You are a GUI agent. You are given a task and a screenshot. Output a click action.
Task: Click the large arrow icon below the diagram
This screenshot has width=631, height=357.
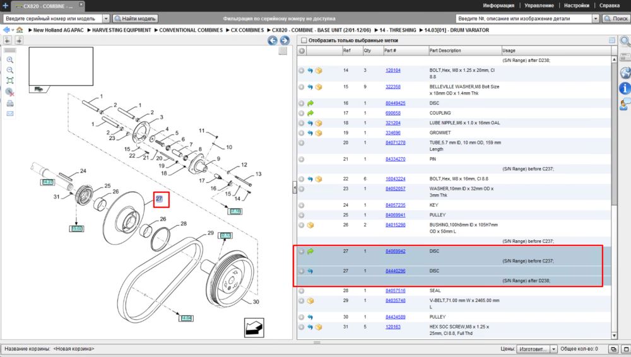click(x=254, y=327)
